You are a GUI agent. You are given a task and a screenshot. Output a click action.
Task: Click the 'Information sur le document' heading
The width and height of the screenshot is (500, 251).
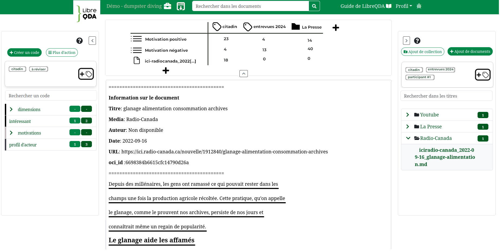click(x=144, y=98)
